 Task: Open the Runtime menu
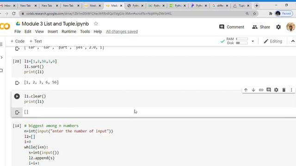pos(69,32)
